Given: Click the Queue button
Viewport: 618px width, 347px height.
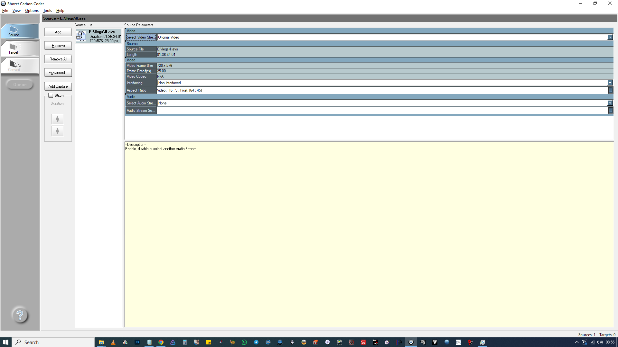Looking at the screenshot, I should 20,85.
